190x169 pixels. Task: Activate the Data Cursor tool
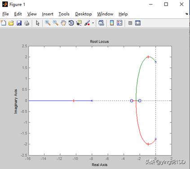[79, 23]
